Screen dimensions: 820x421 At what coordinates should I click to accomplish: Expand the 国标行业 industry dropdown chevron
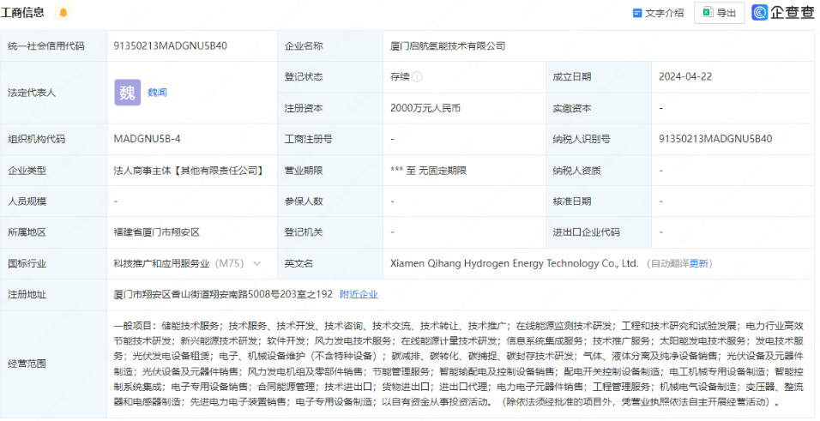click(x=257, y=263)
